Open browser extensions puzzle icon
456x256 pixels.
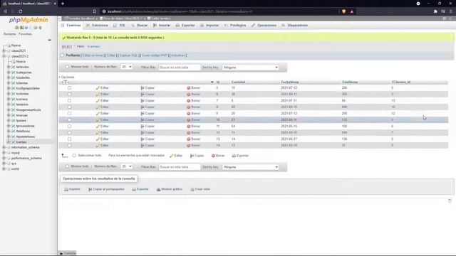tap(435, 11)
